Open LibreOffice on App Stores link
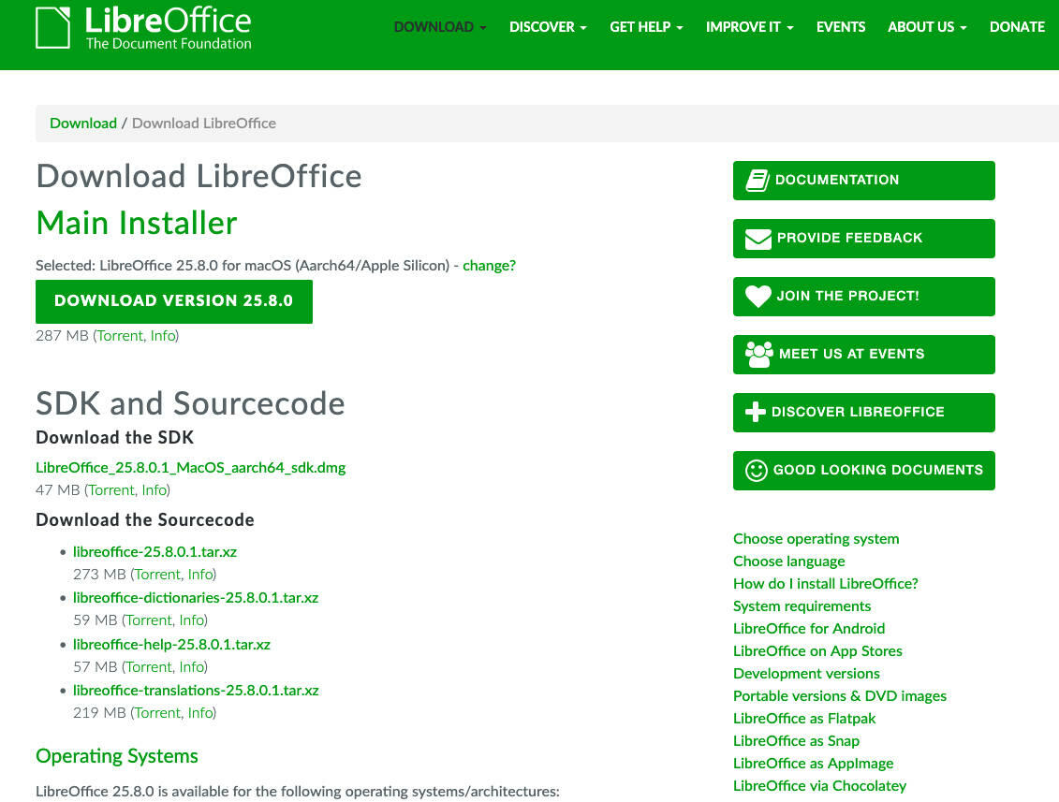1059x802 pixels. point(817,650)
